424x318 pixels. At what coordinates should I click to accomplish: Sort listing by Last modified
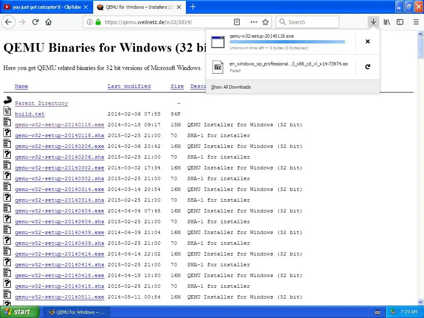(x=129, y=86)
